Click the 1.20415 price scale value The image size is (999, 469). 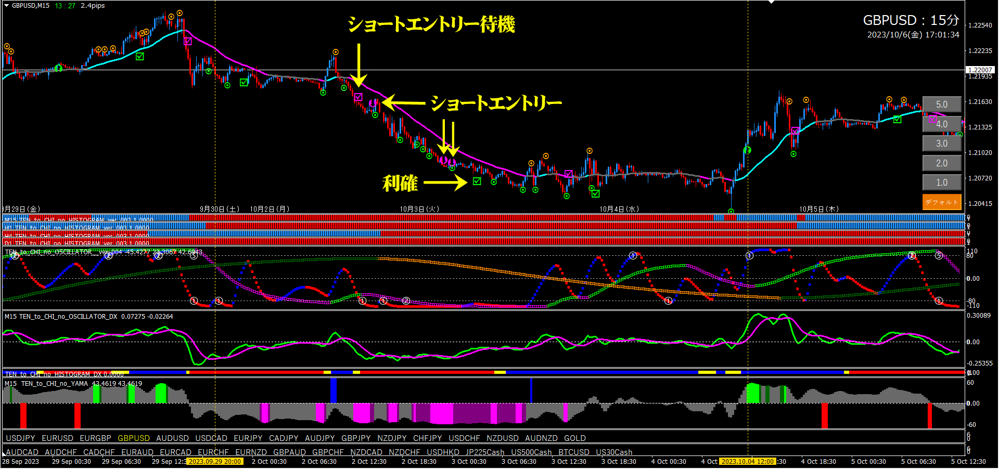980,204
